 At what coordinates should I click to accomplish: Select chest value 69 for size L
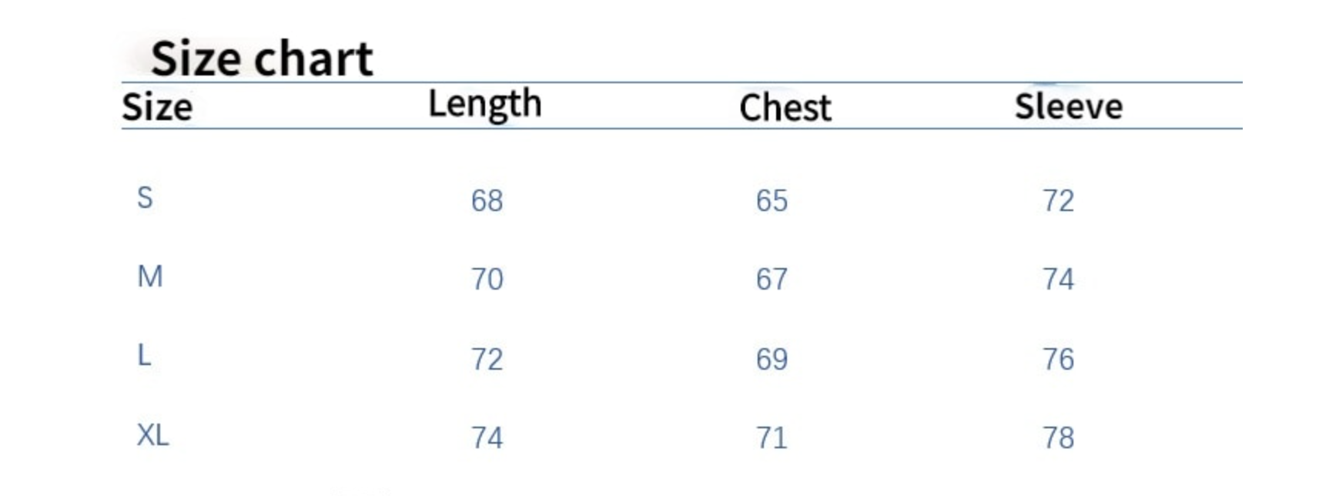[x=772, y=360]
